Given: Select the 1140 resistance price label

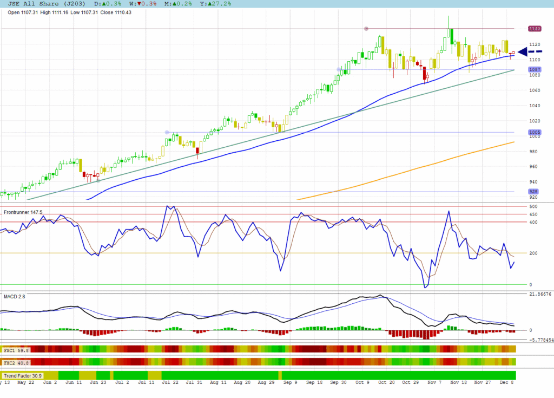Looking at the screenshot, I should click(535, 29).
